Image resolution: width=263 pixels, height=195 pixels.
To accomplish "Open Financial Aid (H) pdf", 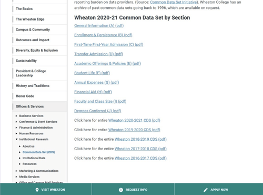I will [93, 92].
